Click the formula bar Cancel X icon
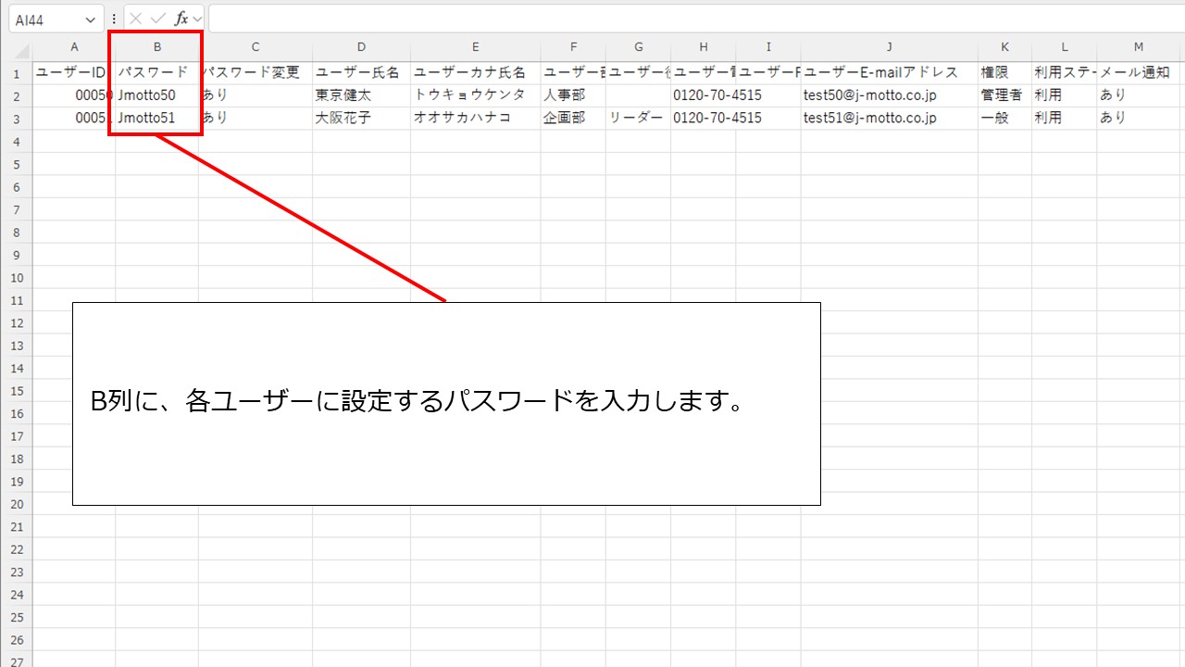 click(137, 19)
